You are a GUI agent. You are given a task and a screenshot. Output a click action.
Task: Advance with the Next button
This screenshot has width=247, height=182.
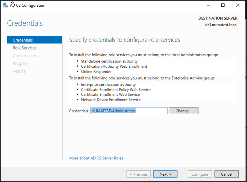(x=165, y=174)
